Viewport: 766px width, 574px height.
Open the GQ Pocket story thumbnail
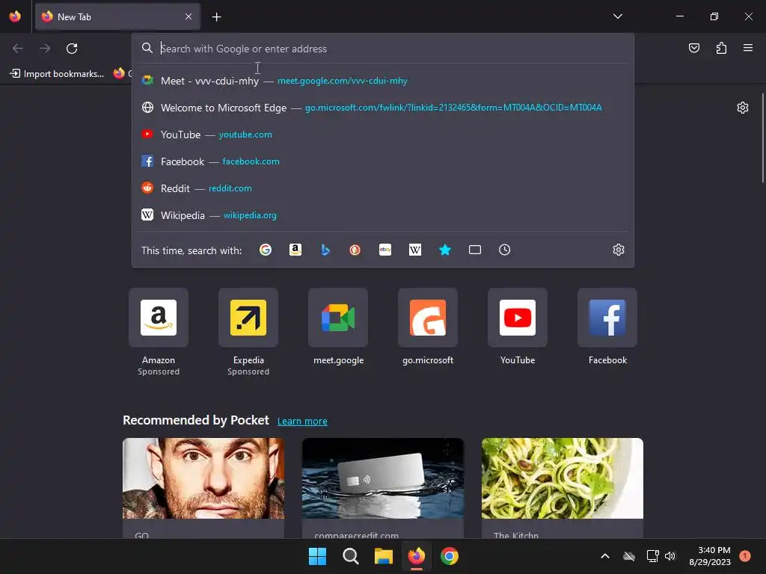pos(203,478)
